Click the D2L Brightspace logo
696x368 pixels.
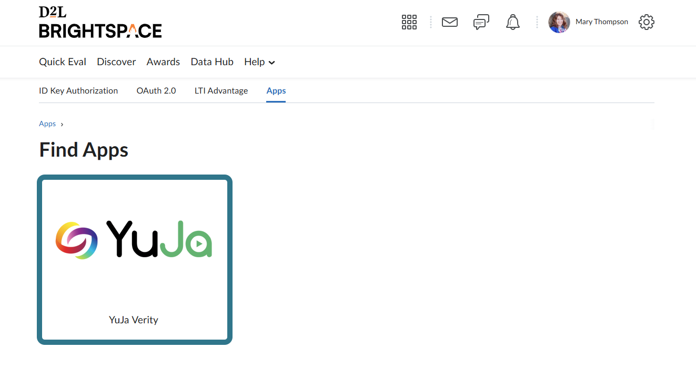click(x=100, y=23)
